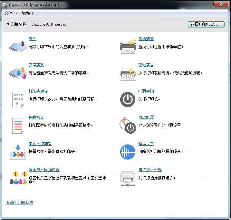Click the text 打印图案以检查打印头喷嘴是否堵塞。

61,125
